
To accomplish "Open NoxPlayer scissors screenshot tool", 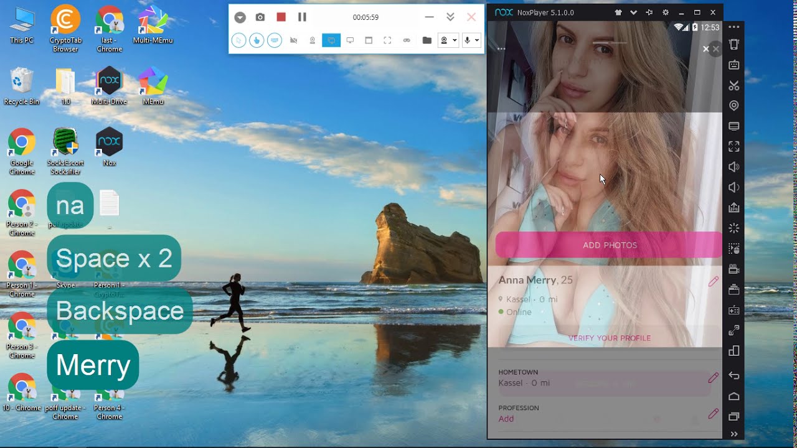I will click(734, 85).
